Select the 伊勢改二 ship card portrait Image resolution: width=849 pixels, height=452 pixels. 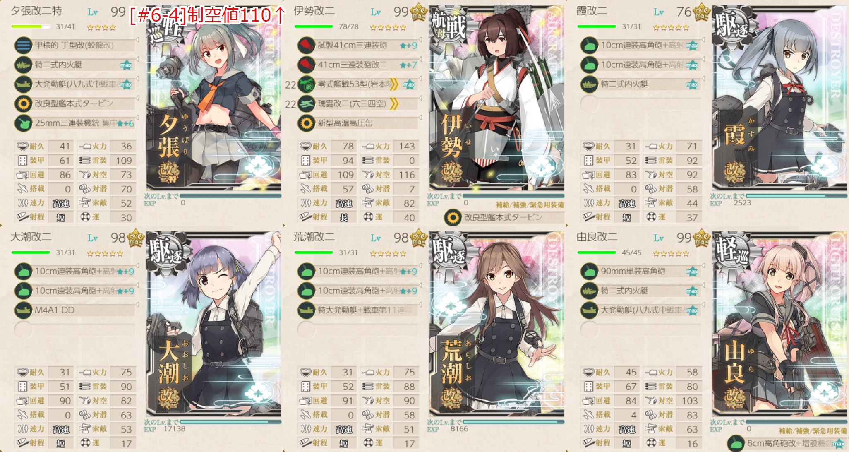[496, 98]
